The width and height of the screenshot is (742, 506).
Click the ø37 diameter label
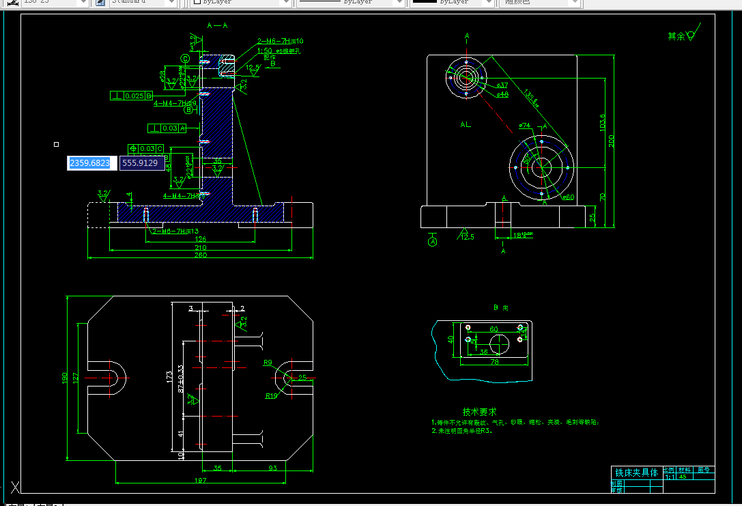(502, 85)
